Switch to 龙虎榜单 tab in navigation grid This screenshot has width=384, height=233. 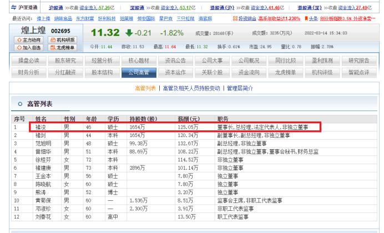point(286,73)
